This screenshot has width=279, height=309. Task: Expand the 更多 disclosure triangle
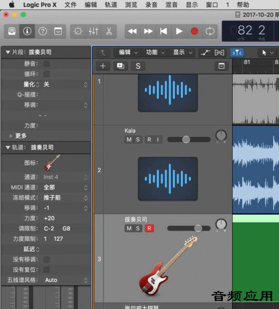(11, 136)
